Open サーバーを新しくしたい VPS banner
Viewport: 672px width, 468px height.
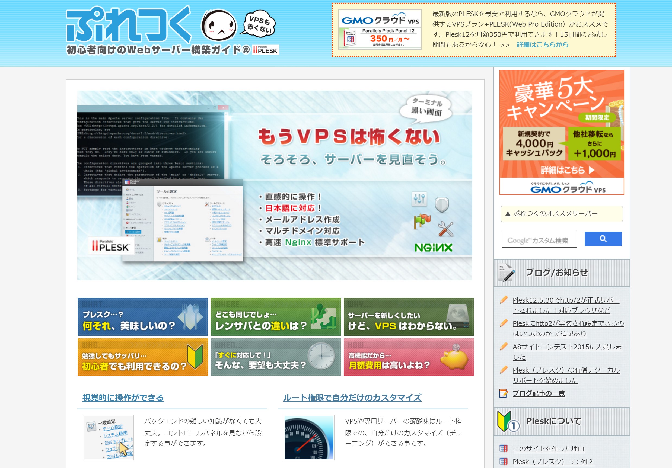point(409,316)
